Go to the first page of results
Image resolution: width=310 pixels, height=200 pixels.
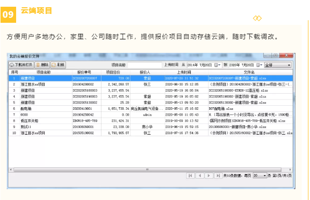[190, 176]
